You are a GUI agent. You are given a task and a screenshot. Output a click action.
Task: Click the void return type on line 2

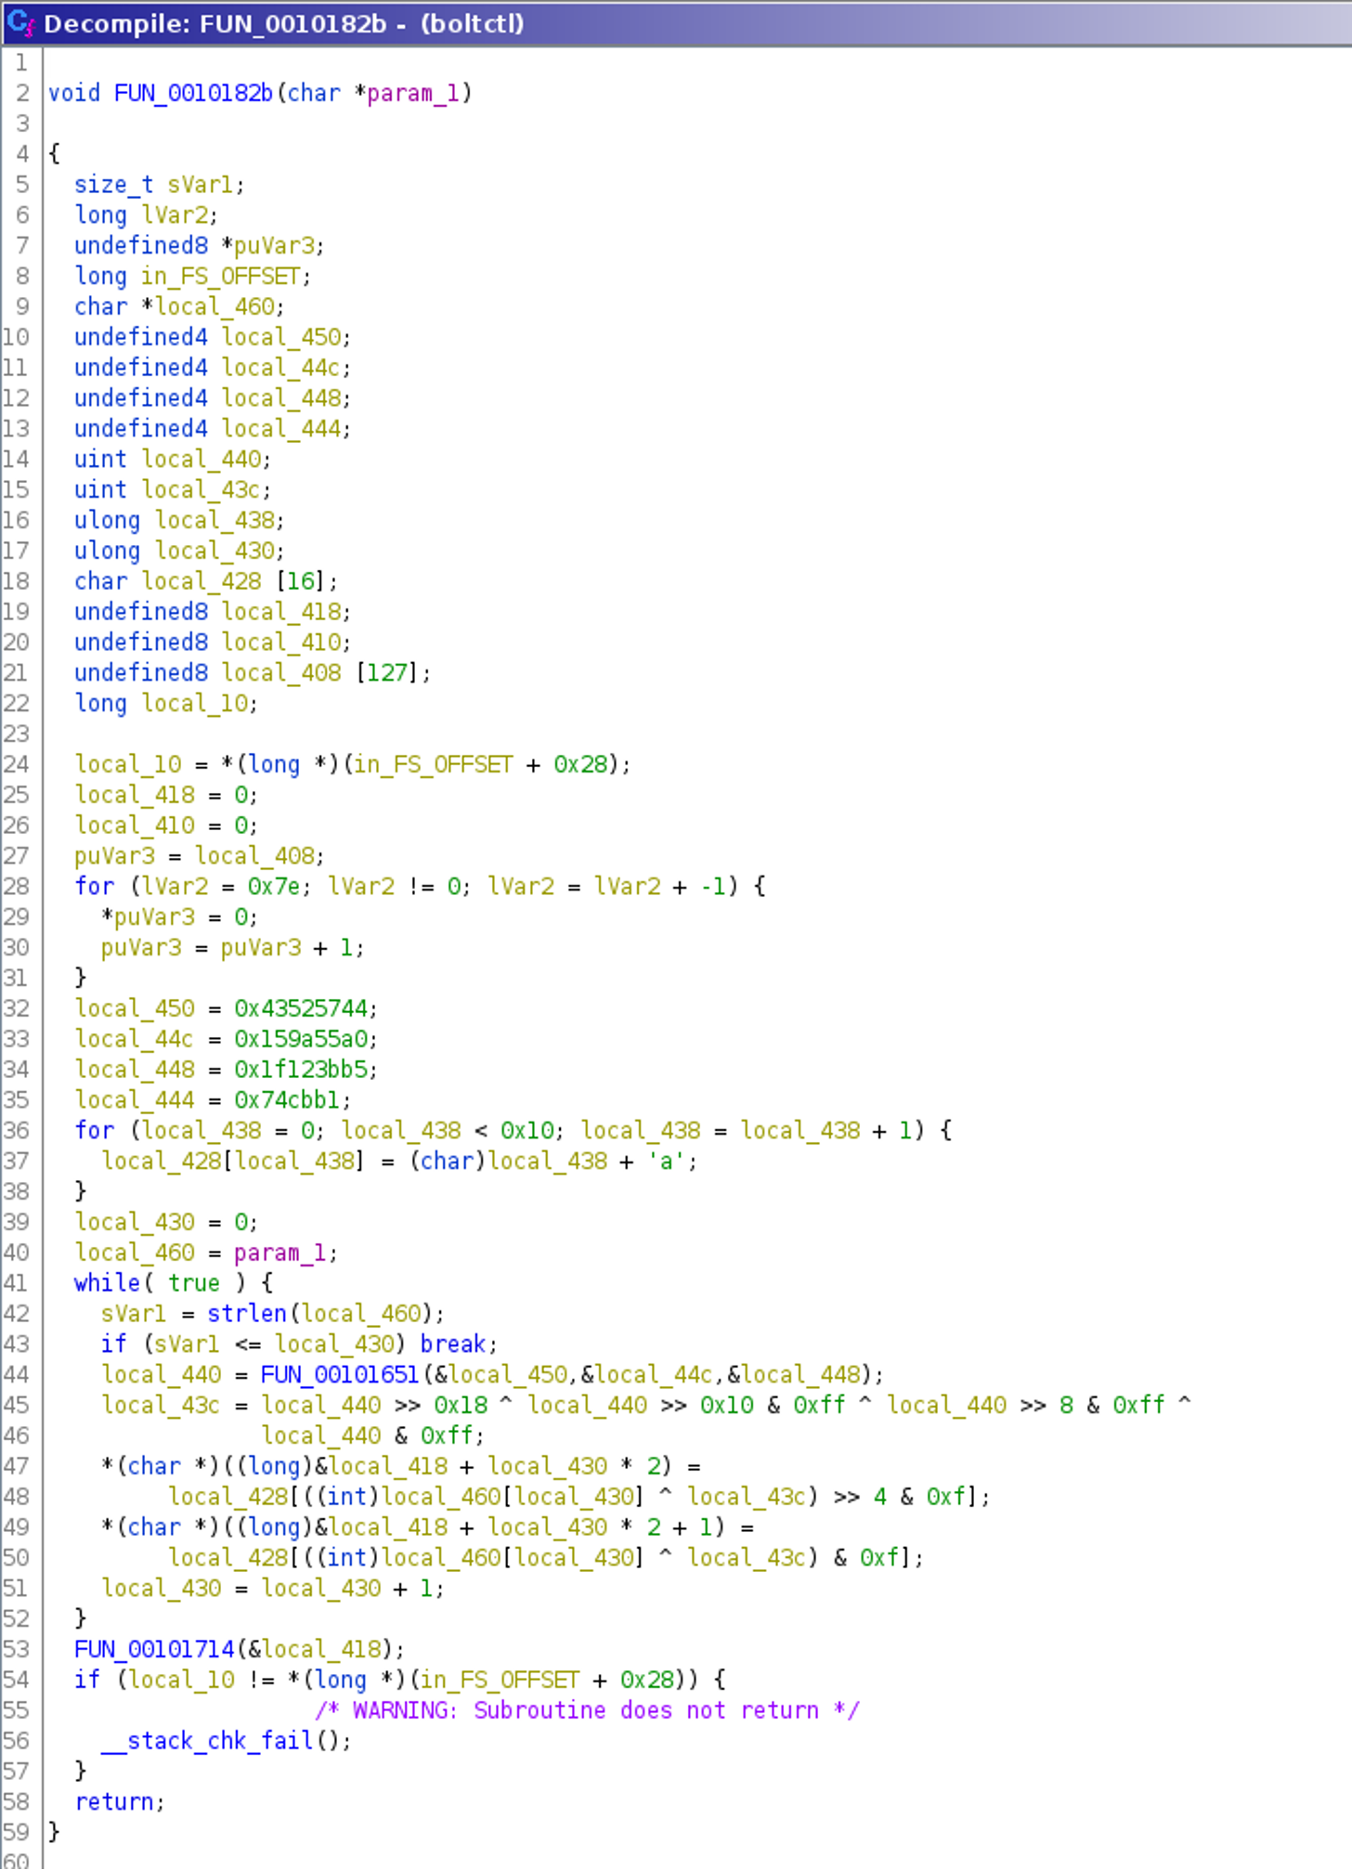[x=73, y=93]
